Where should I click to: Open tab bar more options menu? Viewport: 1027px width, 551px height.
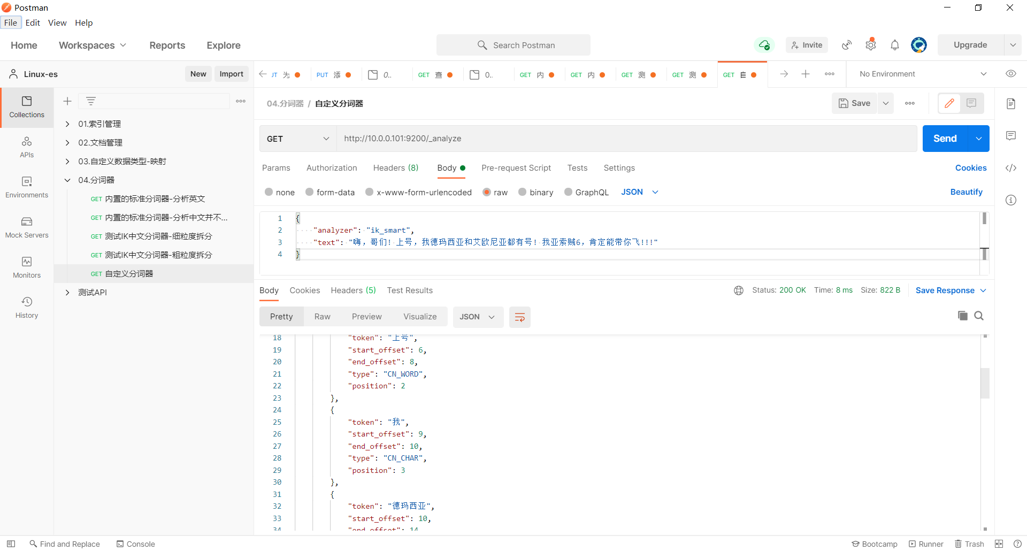click(x=830, y=74)
